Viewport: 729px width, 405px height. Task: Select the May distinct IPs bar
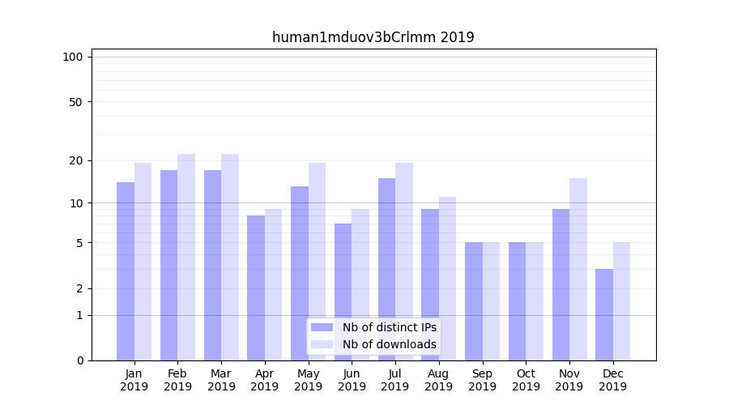coord(300,274)
